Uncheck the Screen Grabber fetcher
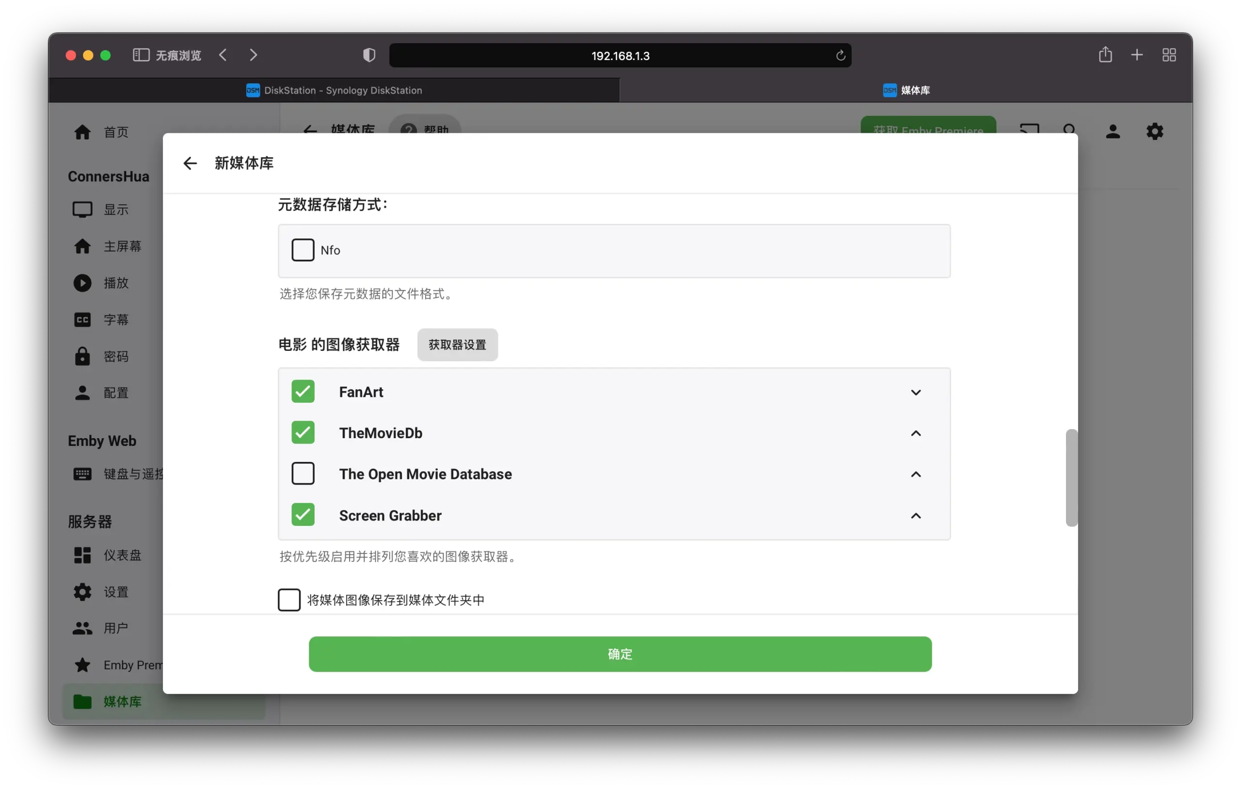Screen dimensions: 1241x789 pyautogui.click(x=302, y=515)
